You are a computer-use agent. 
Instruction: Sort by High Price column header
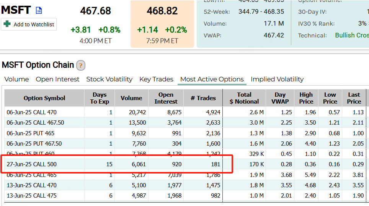[306, 98]
